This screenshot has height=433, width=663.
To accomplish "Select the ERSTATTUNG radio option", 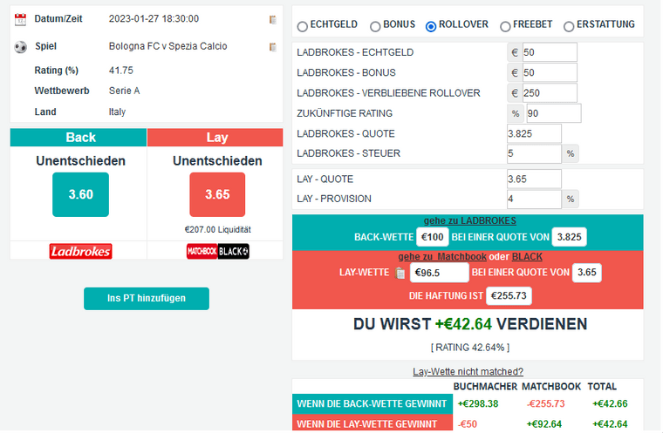I will pyautogui.click(x=569, y=27).
